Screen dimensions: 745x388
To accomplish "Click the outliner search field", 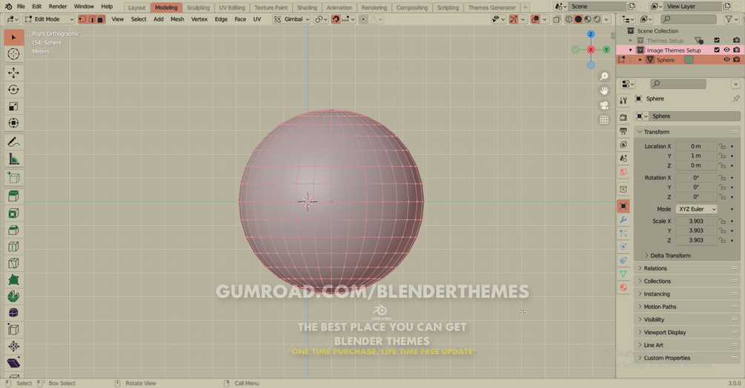I will click(x=688, y=19).
